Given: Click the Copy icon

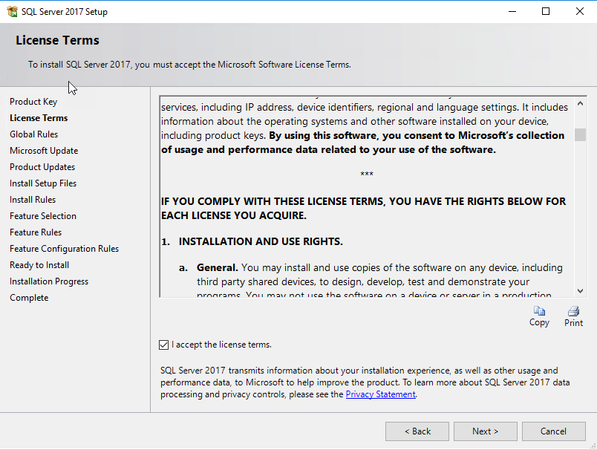Looking at the screenshot, I should coord(539,311).
